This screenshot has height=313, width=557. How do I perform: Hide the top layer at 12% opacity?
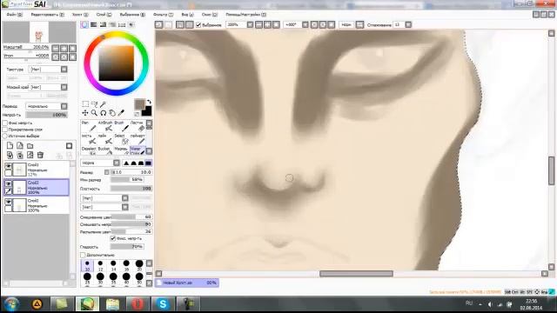8,166
